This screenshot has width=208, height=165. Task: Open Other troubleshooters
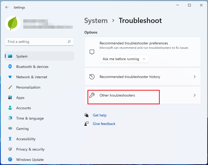click(x=123, y=95)
